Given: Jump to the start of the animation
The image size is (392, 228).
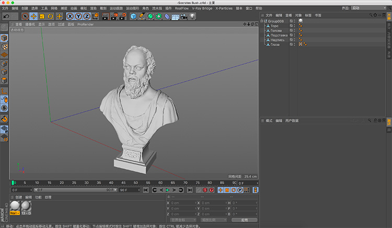Looking at the screenshot, I should click(x=146, y=190).
